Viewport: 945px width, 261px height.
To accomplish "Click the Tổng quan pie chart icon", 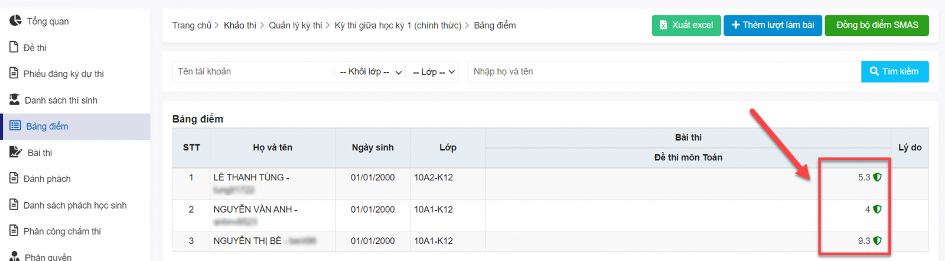I will tap(15, 21).
